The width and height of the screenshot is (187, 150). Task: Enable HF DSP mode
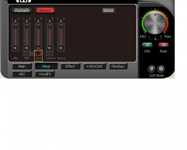pyautogui.click(x=151, y=69)
